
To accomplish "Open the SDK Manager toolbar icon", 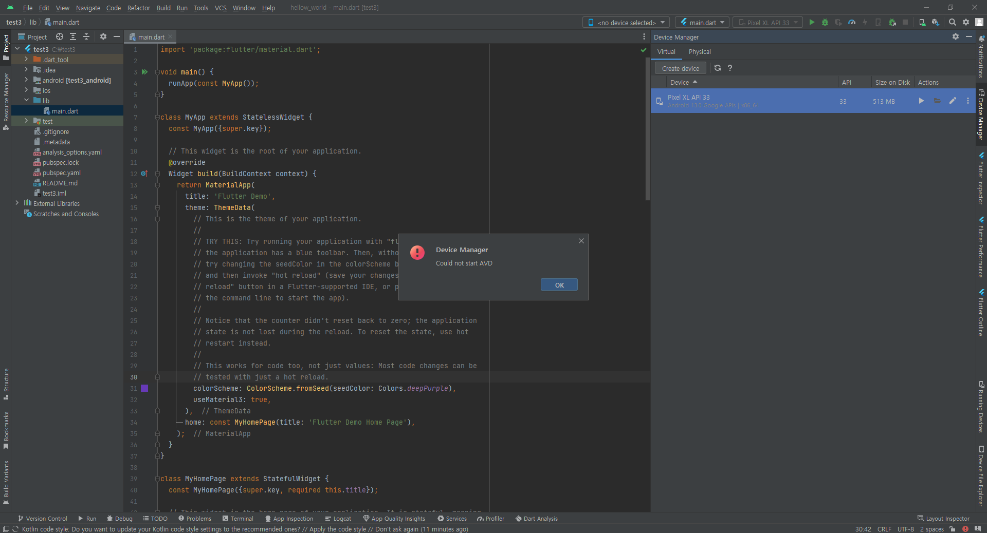I will click(936, 22).
